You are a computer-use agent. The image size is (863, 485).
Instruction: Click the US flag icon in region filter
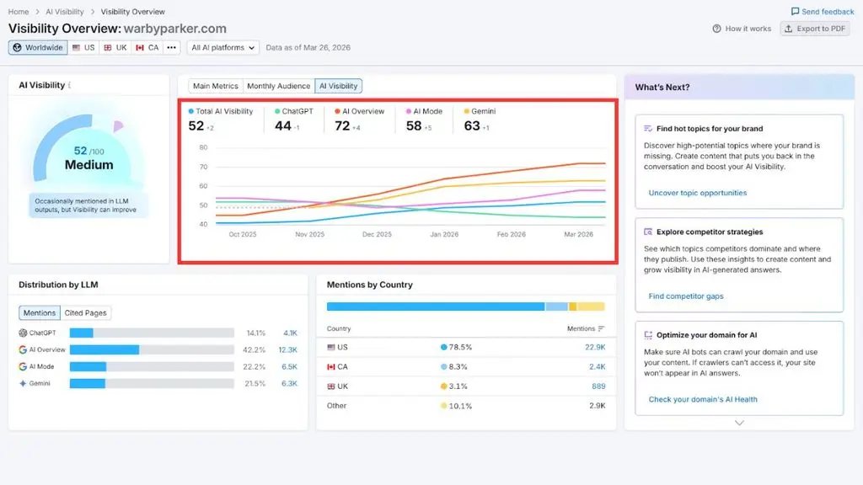click(76, 48)
